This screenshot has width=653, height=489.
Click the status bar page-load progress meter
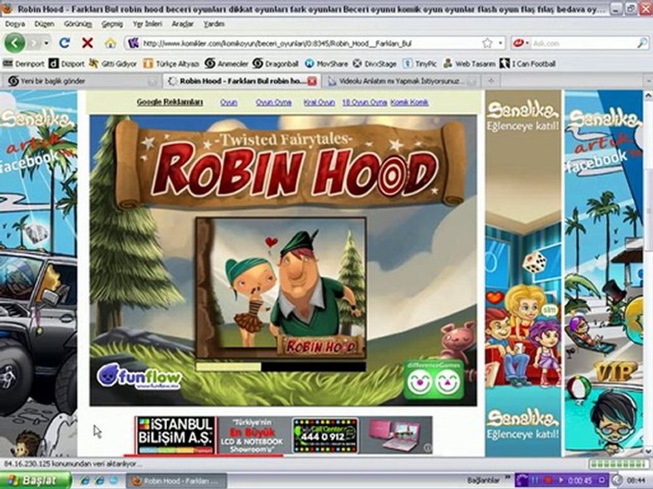pos(618,464)
